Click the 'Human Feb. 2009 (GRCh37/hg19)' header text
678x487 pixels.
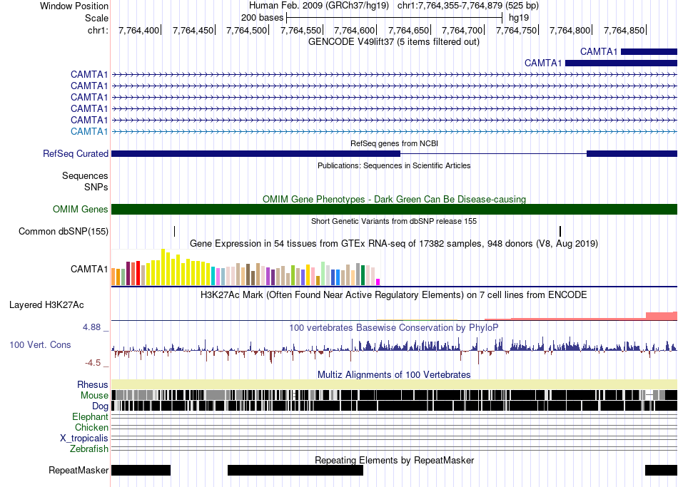319,6
